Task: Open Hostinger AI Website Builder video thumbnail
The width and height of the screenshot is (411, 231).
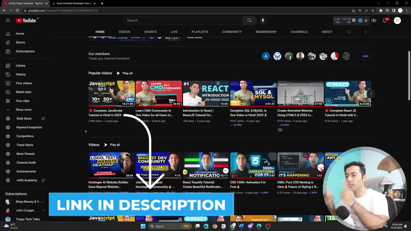Action: coord(111,165)
